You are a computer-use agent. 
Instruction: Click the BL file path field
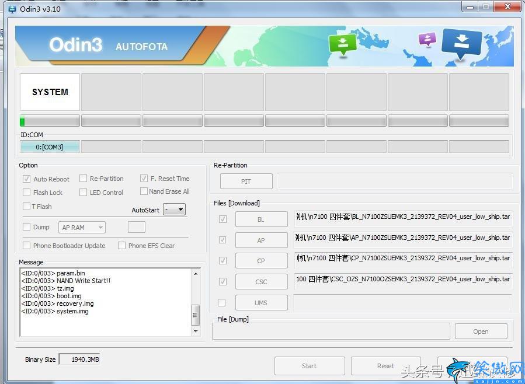coord(403,219)
